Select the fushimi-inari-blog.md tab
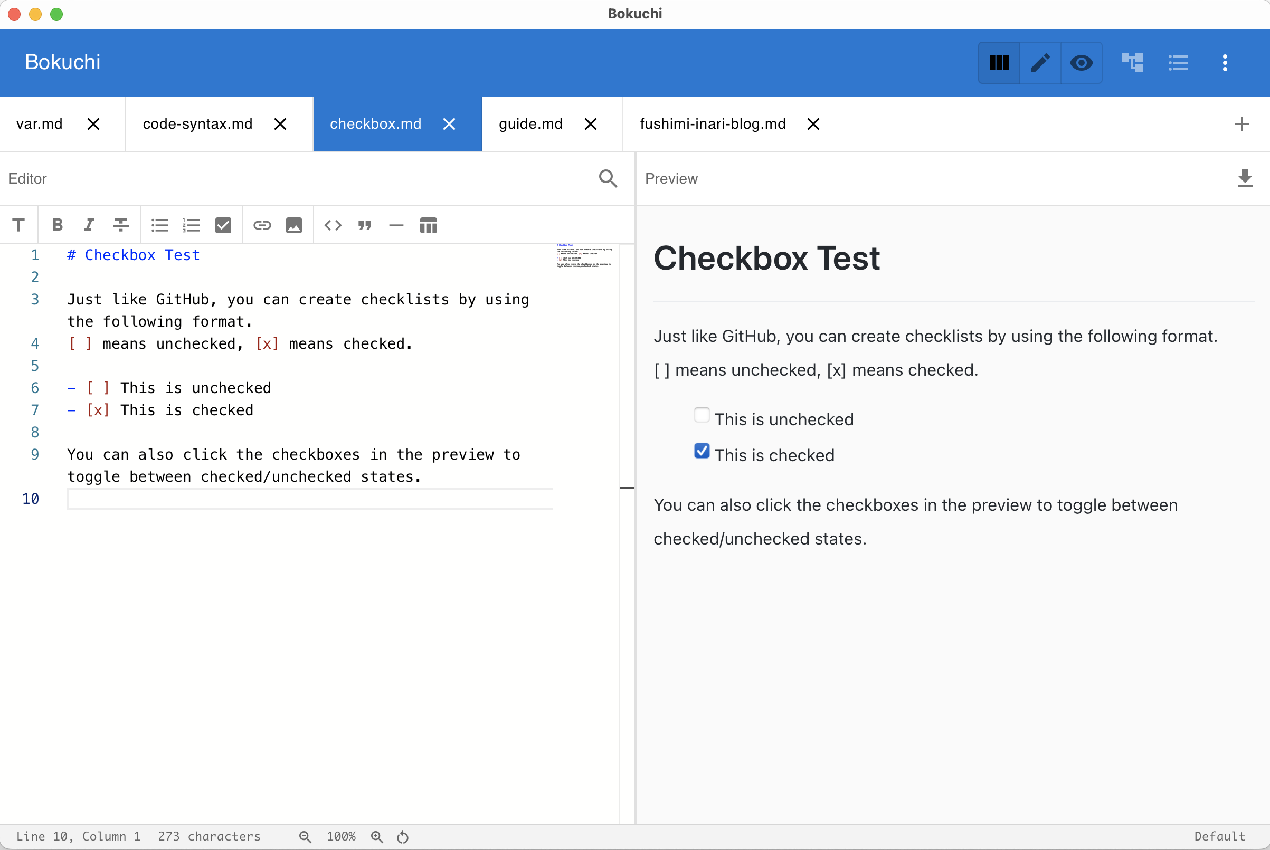Screen dimensions: 1270x850 [x=712, y=123]
